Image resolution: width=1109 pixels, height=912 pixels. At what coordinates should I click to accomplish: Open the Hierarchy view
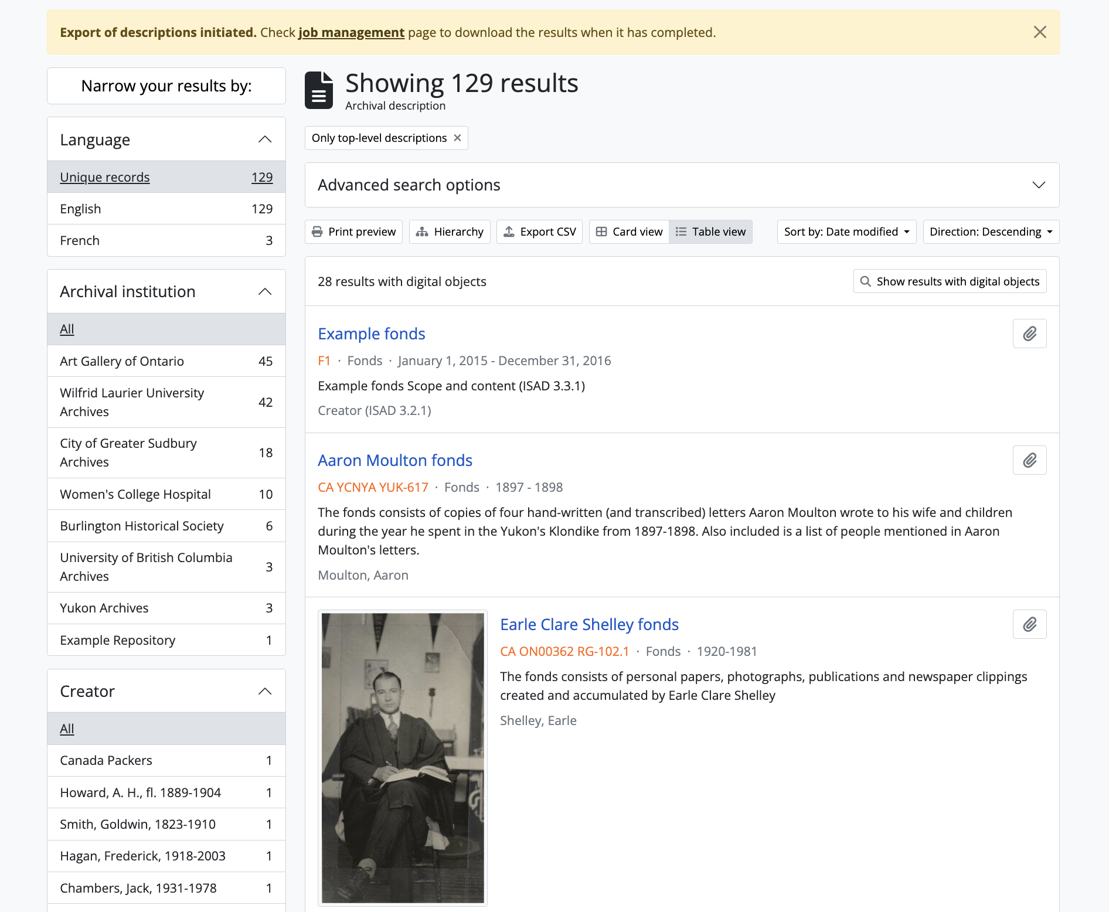point(450,232)
